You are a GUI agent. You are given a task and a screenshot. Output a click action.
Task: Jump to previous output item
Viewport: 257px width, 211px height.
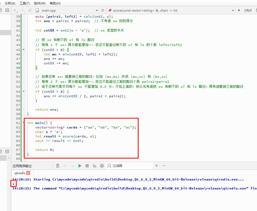(65, 166)
